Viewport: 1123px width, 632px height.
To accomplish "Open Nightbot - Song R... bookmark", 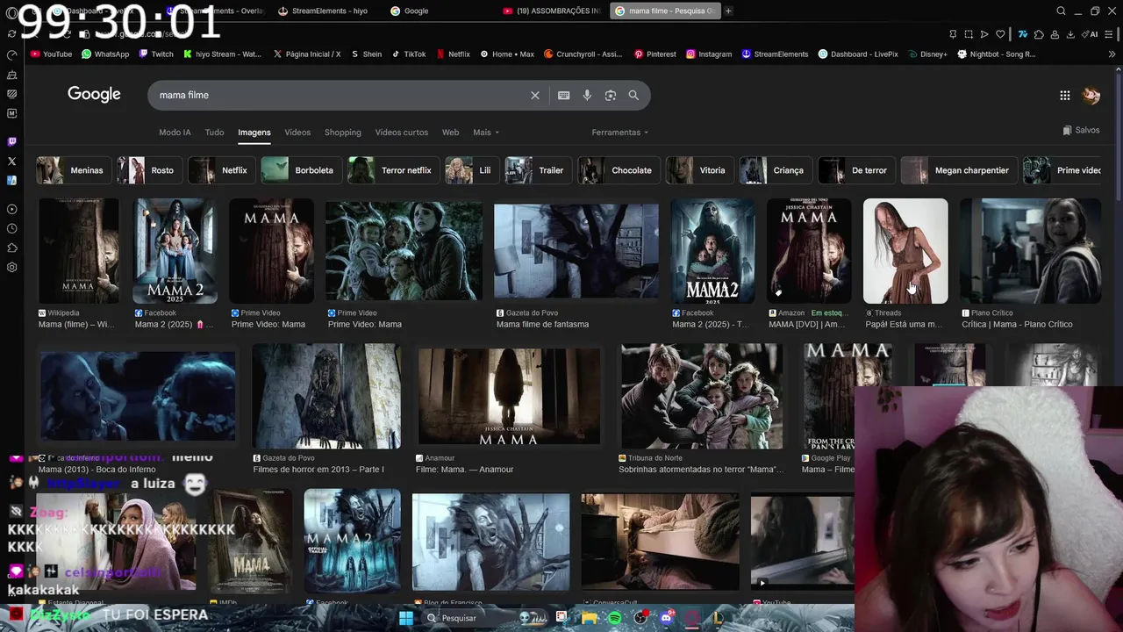I will [x=997, y=54].
